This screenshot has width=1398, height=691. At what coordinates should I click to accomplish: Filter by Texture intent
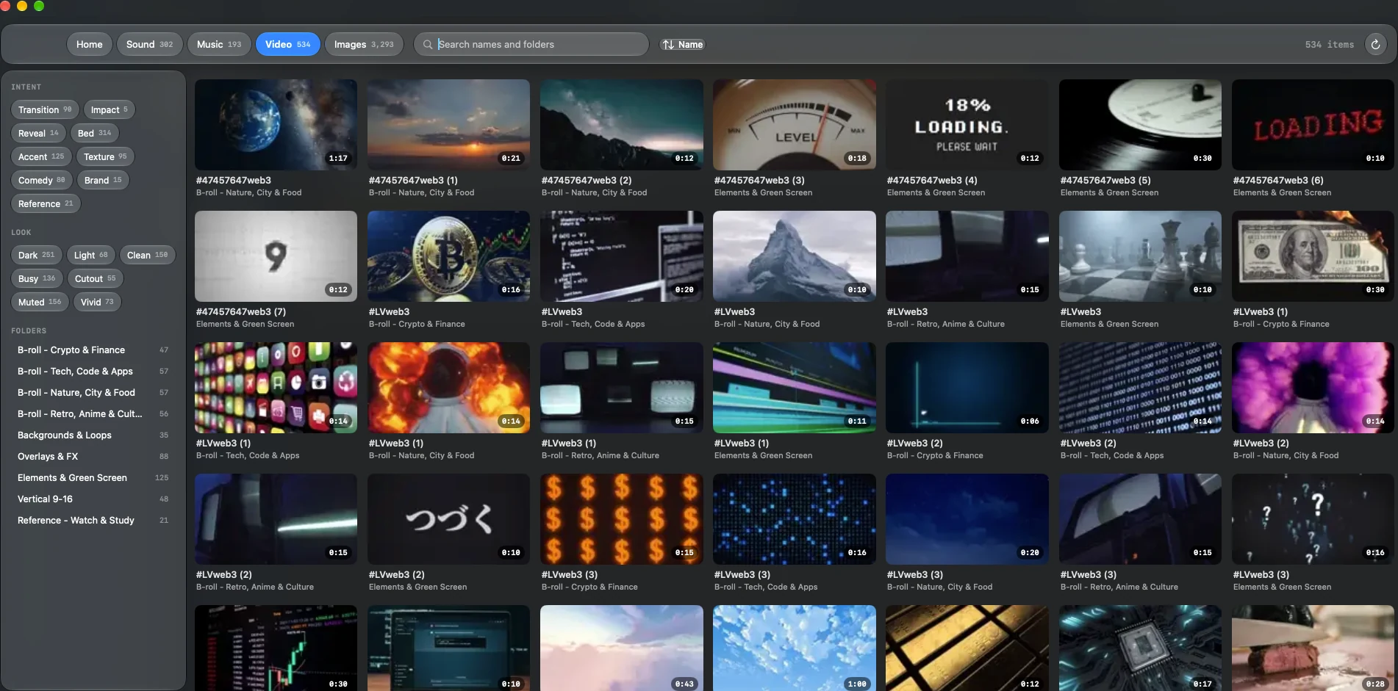[x=105, y=156]
